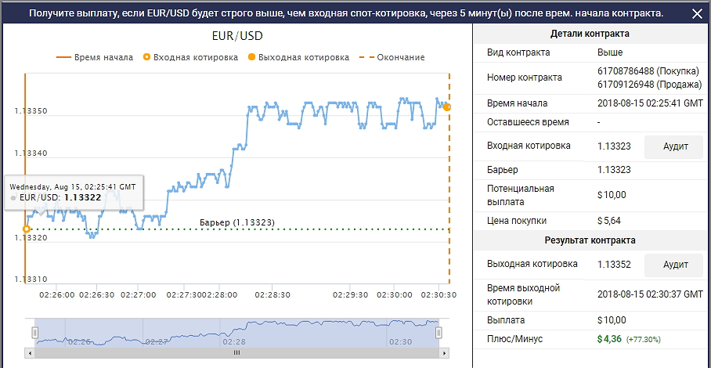Viewport: 711px width, 368px height.
Task: Click the Детали контракта section header
Action: click(590, 34)
